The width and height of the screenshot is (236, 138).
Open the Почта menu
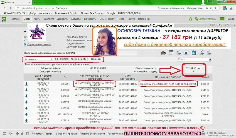(x=121, y=19)
